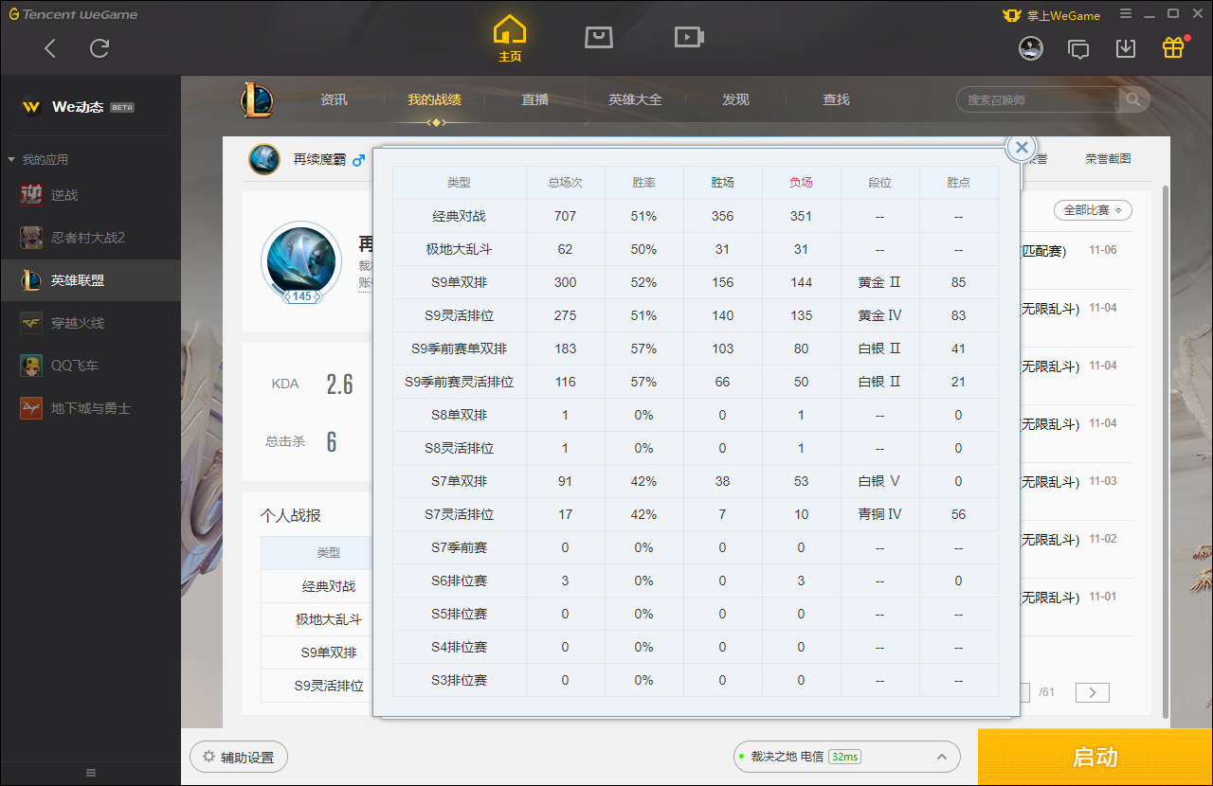1213x786 pixels.
Task: Click the 黄金 IV rank cell
Action: click(879, 315)
